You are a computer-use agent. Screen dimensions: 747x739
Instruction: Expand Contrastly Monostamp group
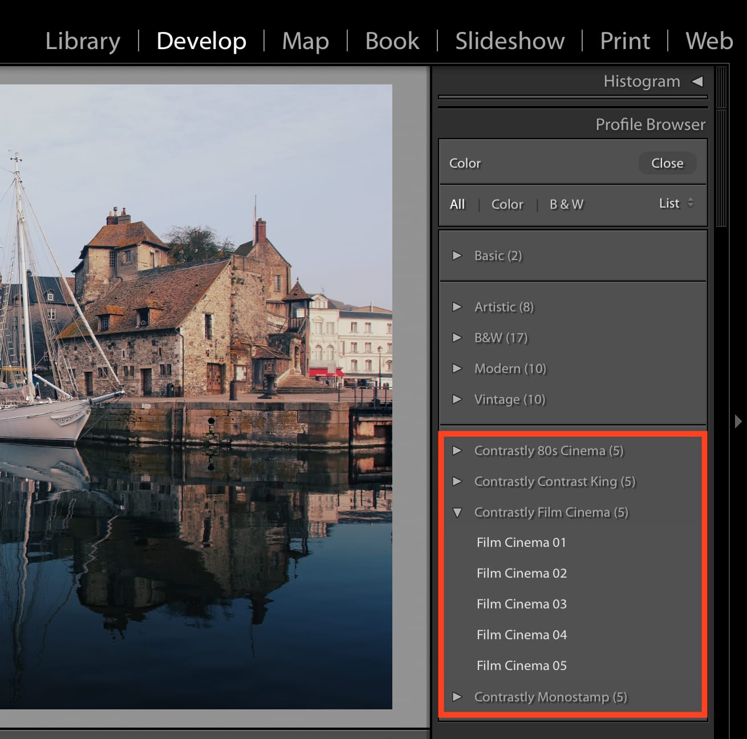[x=457, y=697]
